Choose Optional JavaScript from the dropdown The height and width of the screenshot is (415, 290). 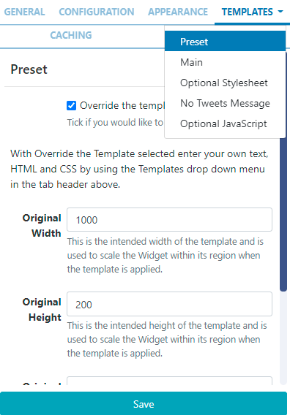coord(225,124)
